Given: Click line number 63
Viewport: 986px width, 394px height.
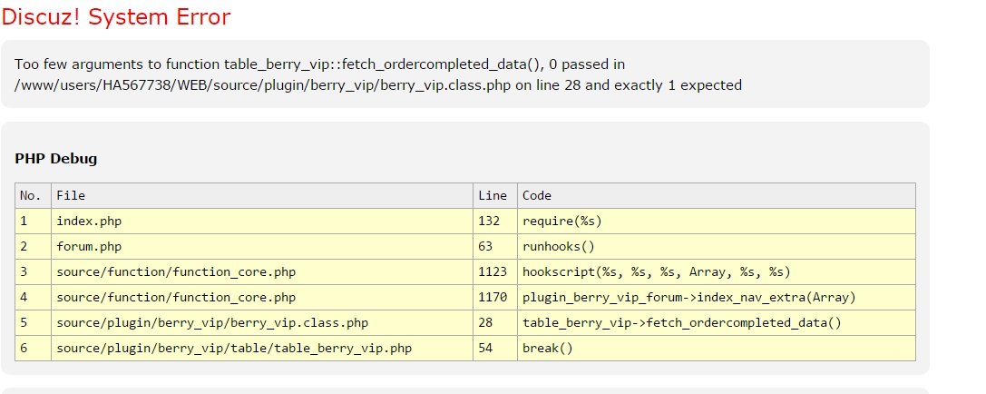Looking at the screenshot, I should coord(495,247).
